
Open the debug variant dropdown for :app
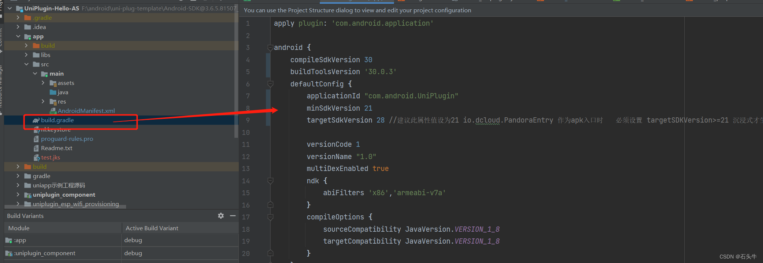180,240
